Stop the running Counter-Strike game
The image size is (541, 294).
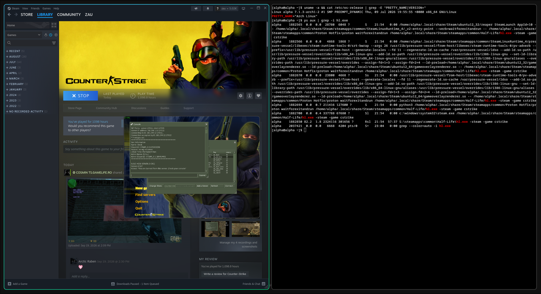(x=80, y=96)
